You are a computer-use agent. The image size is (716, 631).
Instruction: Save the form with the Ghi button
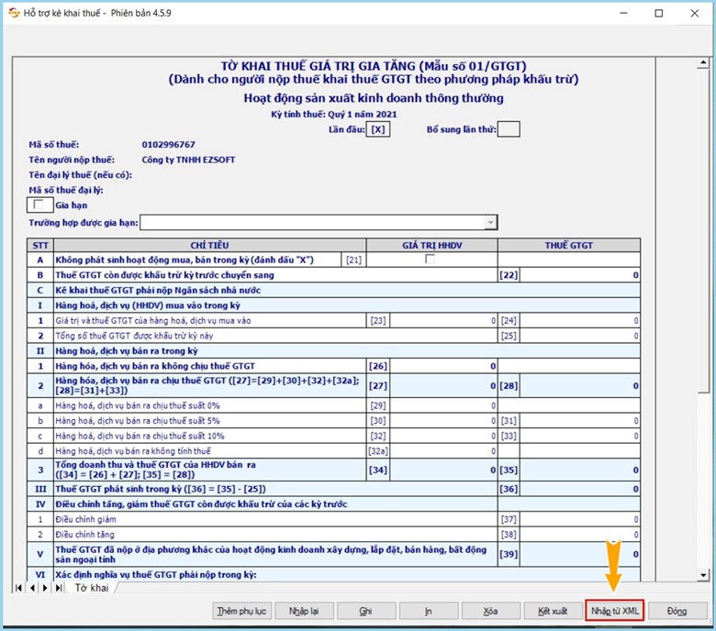pyautogui.click(x=365, y=611)
